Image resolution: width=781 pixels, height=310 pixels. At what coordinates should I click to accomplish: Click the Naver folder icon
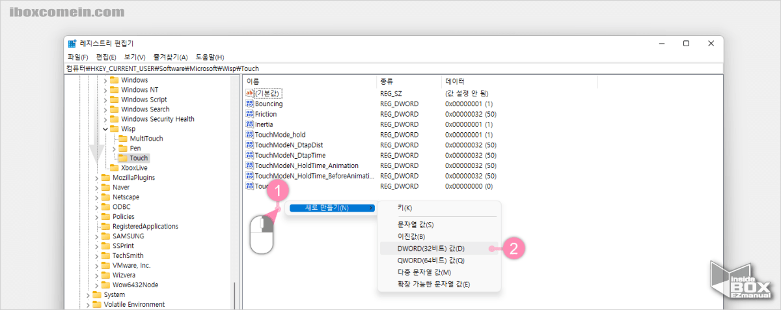coord(105,187)
